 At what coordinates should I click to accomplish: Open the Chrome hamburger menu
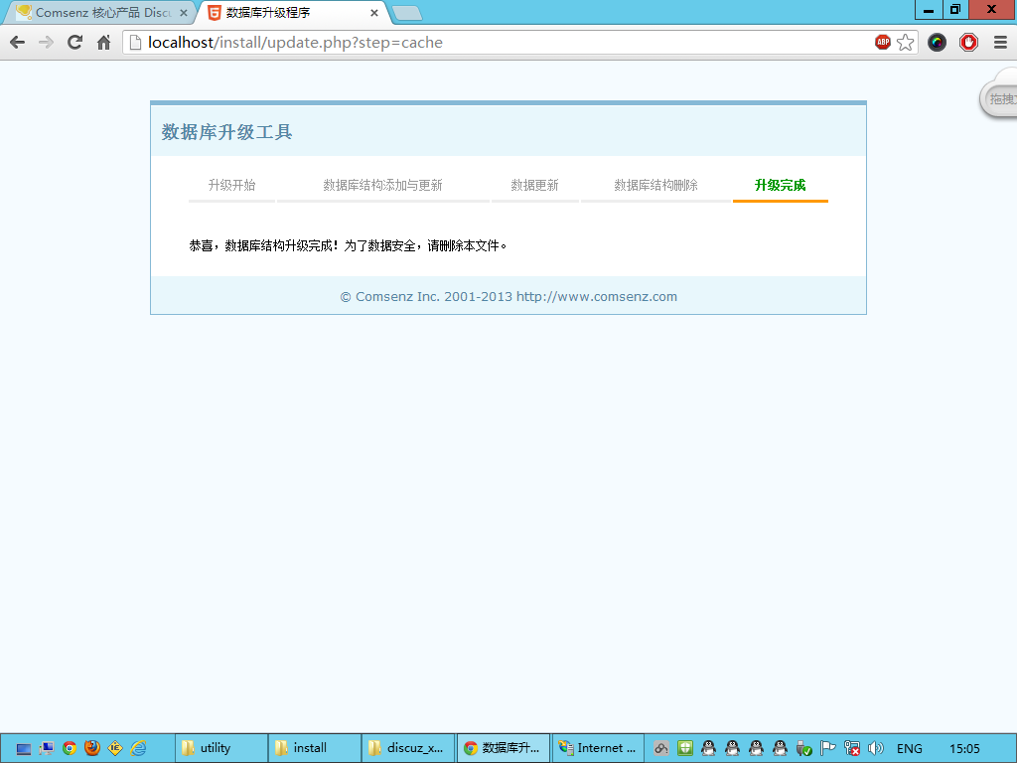pyautogui.click(x=1000, y=43)
